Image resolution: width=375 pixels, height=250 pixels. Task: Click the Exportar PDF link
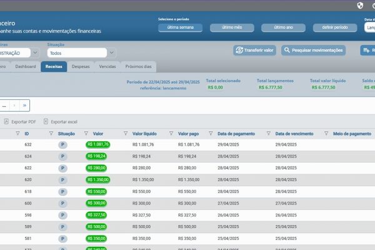(20, 122)
